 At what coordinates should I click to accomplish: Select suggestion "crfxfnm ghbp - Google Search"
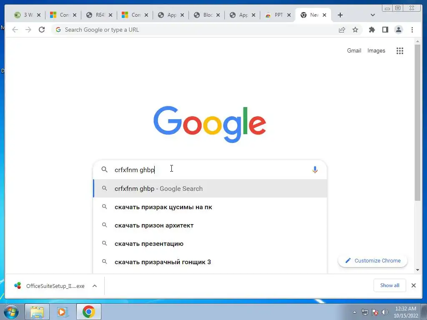click(210, 188)
